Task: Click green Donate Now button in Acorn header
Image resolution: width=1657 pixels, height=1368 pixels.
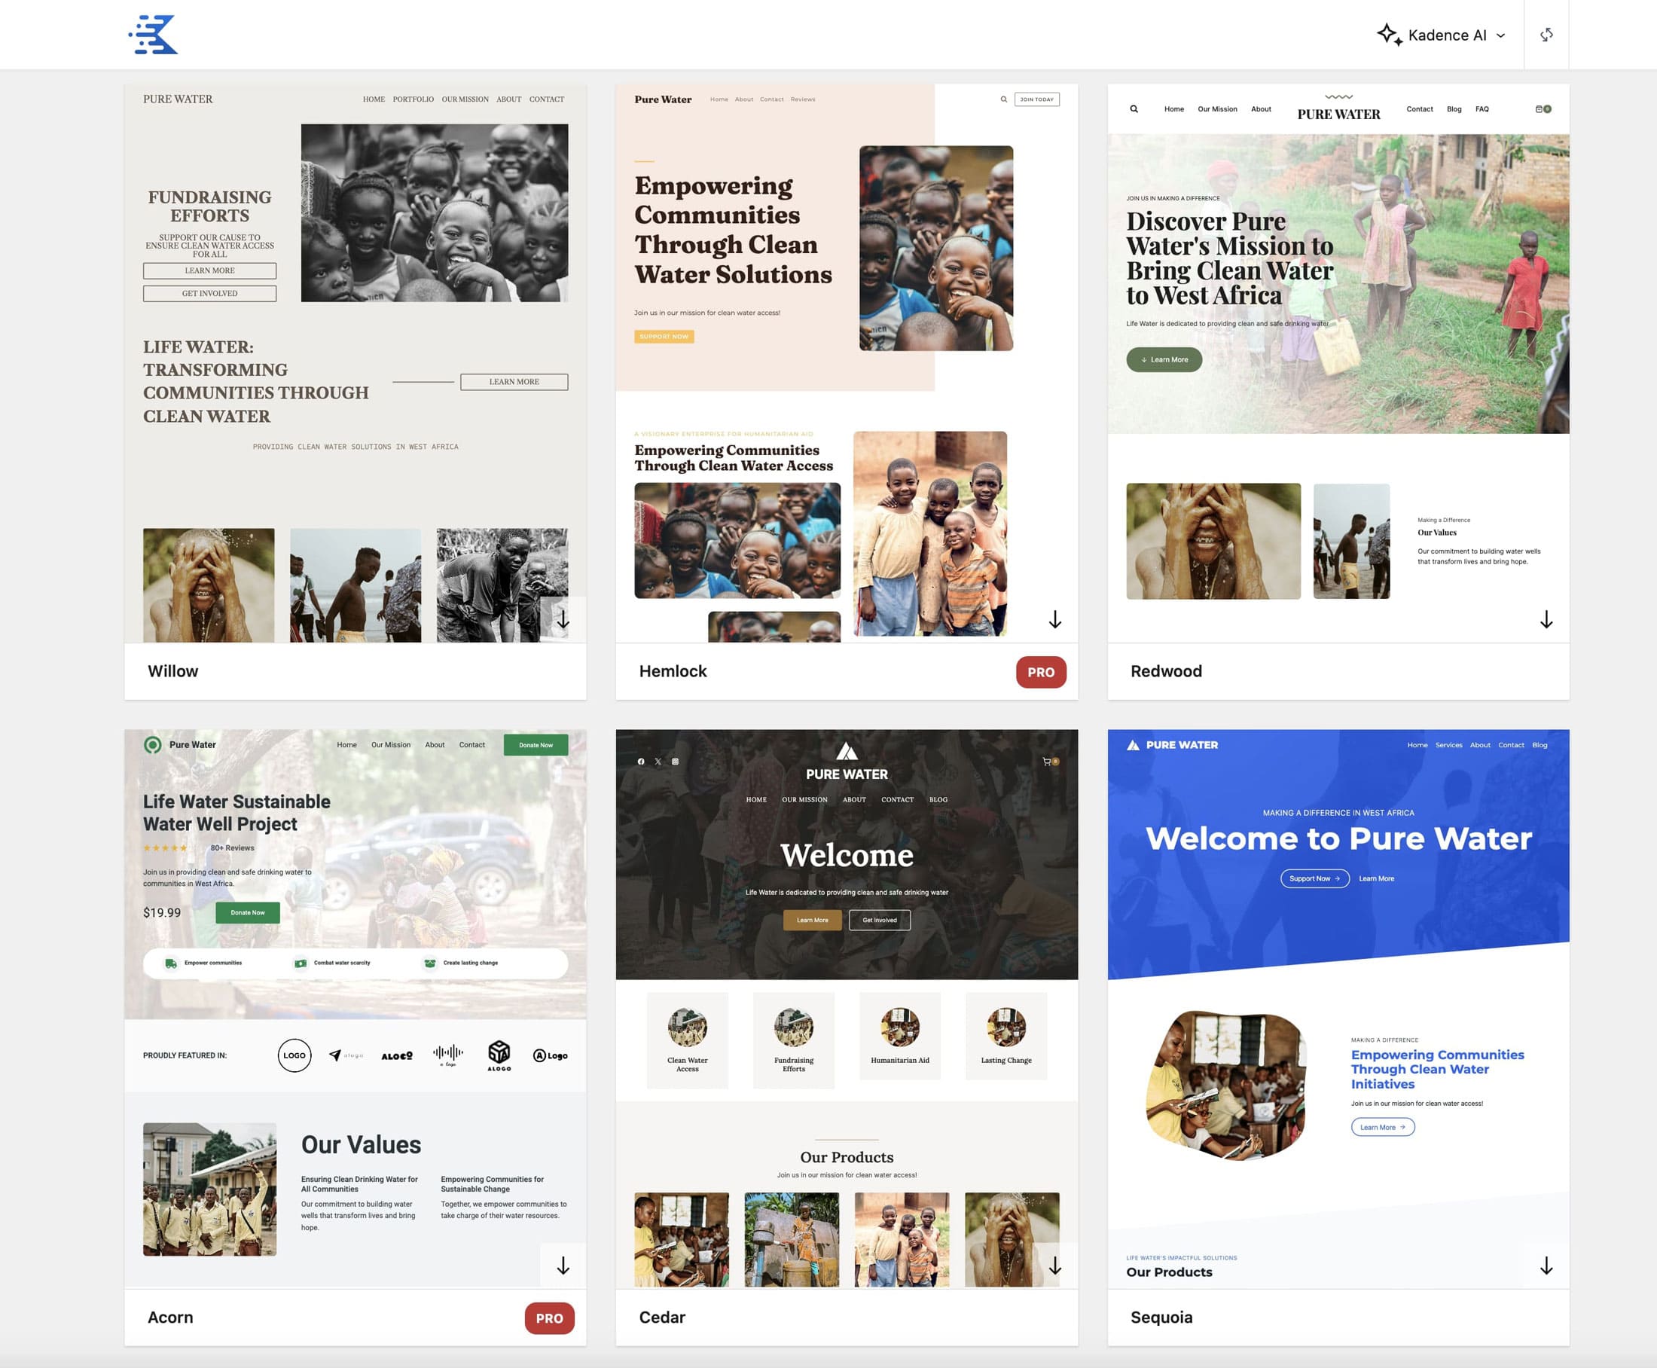Action: click(x=536, y=745)
